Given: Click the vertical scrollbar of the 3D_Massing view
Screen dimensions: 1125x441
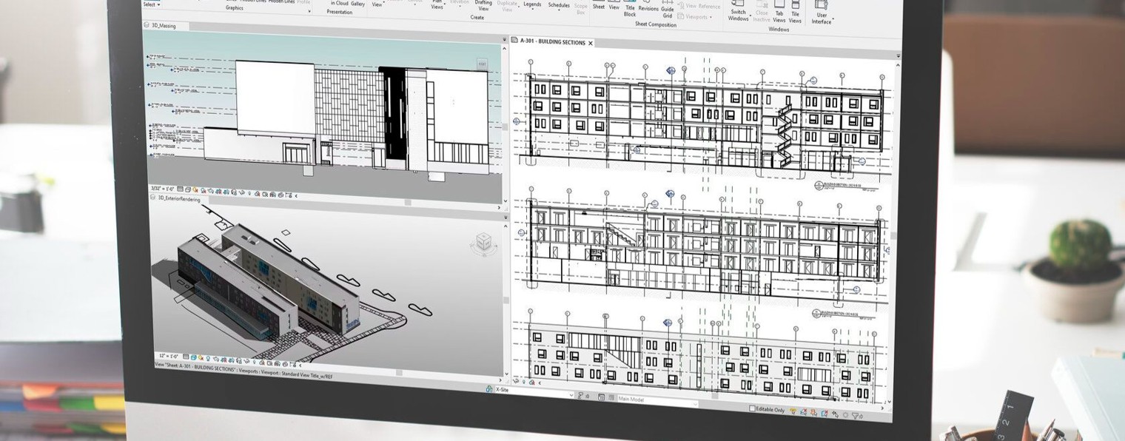Looking at the screenshot, I should click(506, 126).
